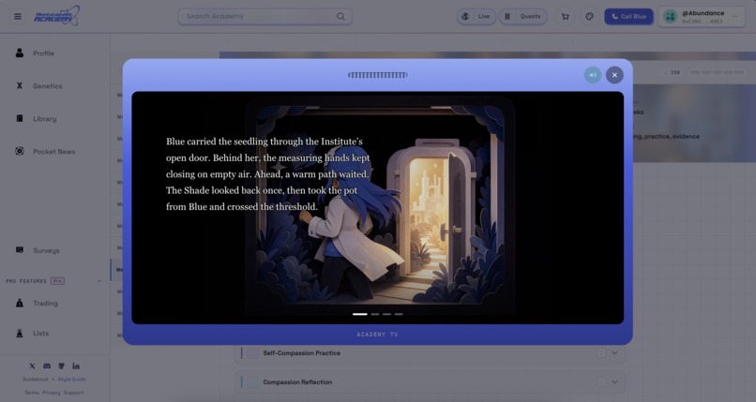Check the Compassion Reflection checkbox
Screen dimensions: 756x402
pyautogui.click(x=600, y=381)
